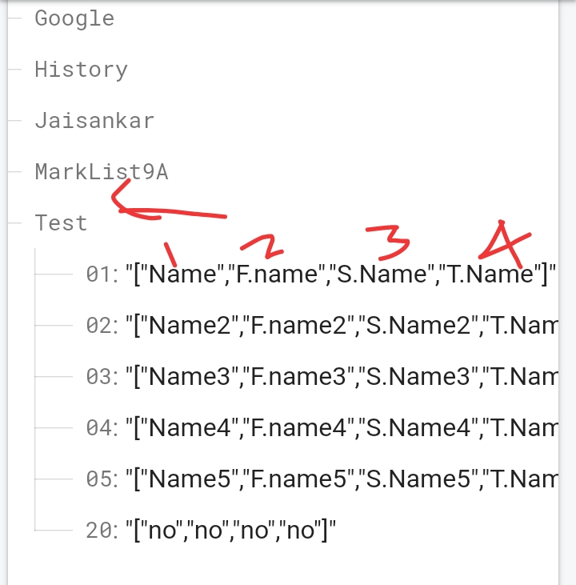Viewport: 576px width, 585px height.
Task: Select the Google node
Action: pyautogui.click(x=74, y=18)
